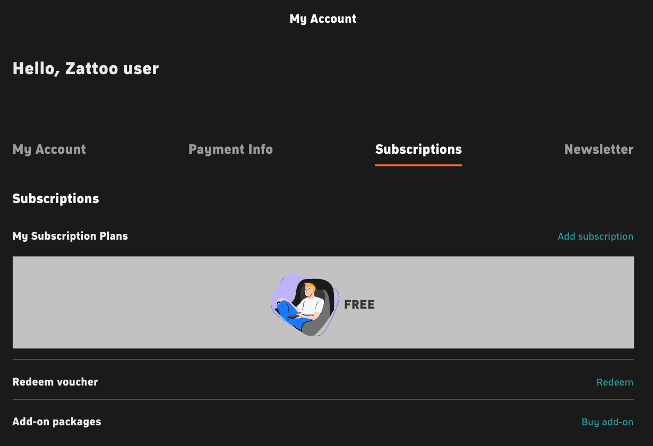Click the FREE plan label text
This screenshot has height=446, width=653.
point(359,305)
